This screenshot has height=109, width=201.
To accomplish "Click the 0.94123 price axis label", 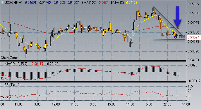I will click(x=193, y=60).
